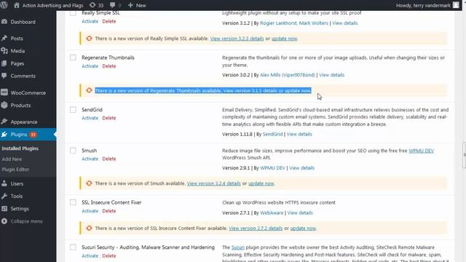Open Alex Mills author link
466x262 pixels.
click(288, 75)
